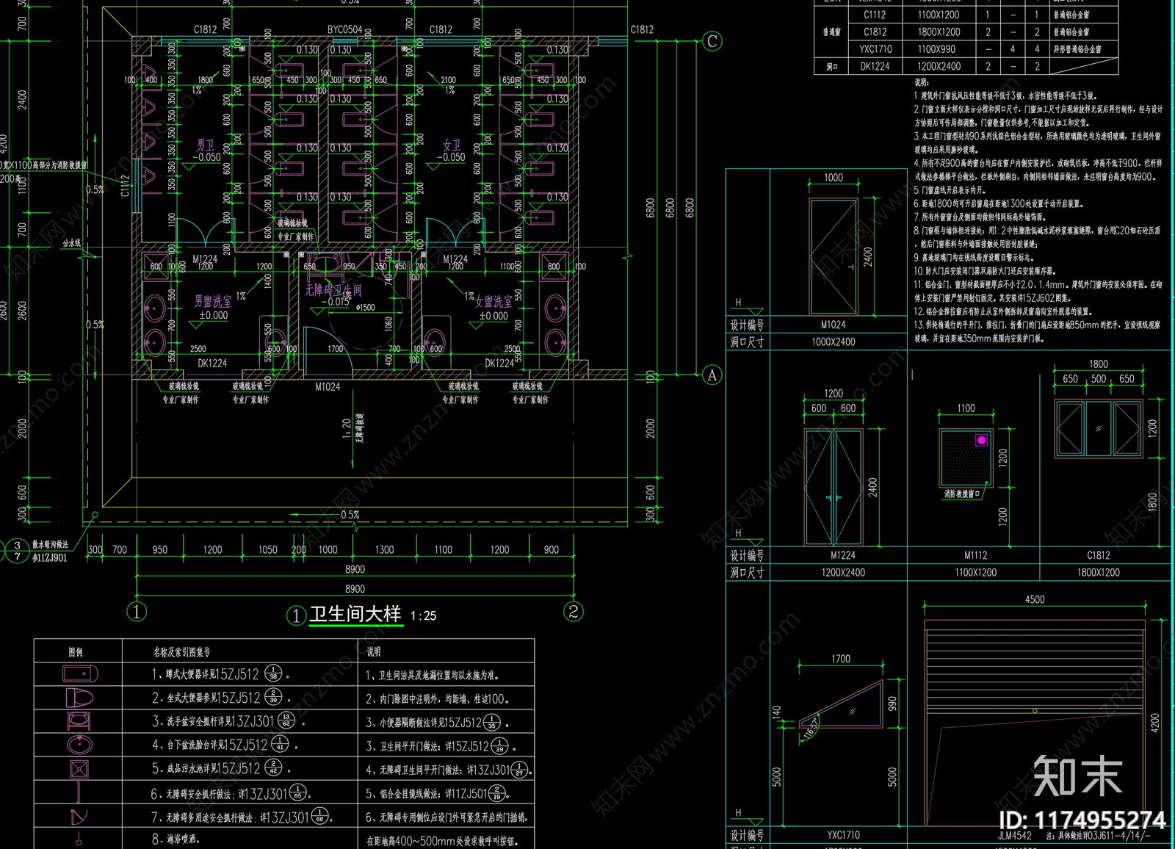The height and width of the screenshot is (849, 1175).
Task: Click the 'M1024' label under the single door elevation
Action: [x=833, y=325]
